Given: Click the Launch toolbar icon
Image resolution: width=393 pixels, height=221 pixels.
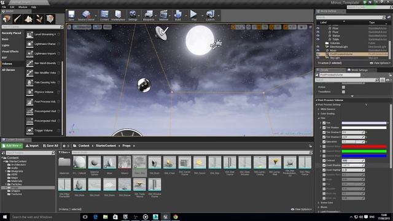Looking at the screenshot, I should [210, 15].
